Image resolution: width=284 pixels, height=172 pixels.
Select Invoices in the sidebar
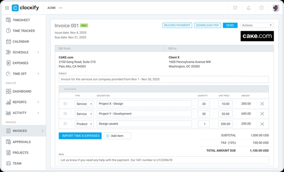coord(24,131)
